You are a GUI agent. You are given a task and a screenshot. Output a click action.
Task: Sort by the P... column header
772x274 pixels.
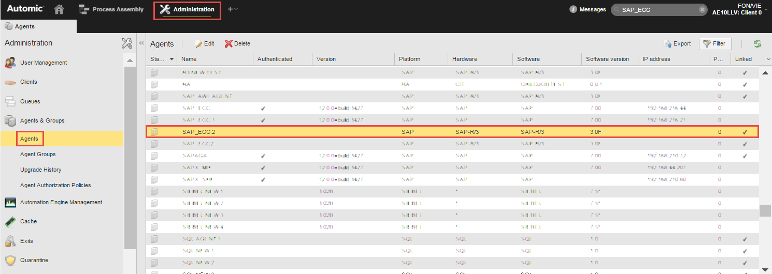click(x=719, y=59)
